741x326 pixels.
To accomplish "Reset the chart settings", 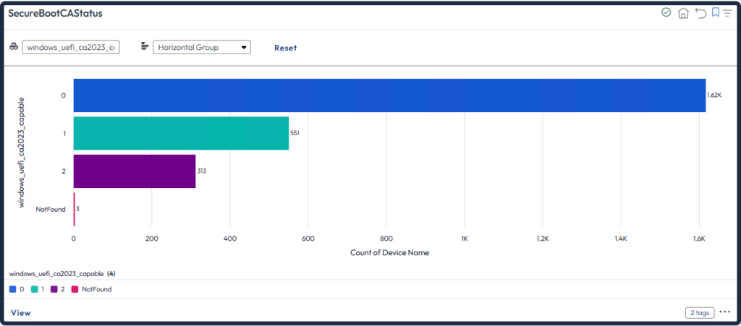I will 285,48.
